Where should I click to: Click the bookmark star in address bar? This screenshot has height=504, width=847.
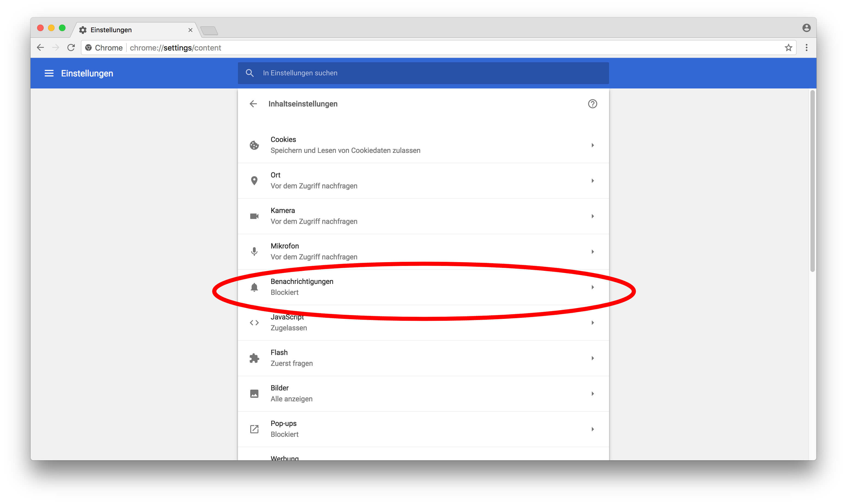[788, 48]
